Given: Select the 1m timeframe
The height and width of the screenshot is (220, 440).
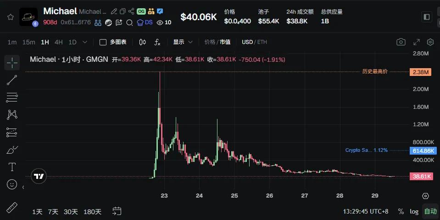Looking at the screenshot, I should pyautogui.click(x=12, y=42).
